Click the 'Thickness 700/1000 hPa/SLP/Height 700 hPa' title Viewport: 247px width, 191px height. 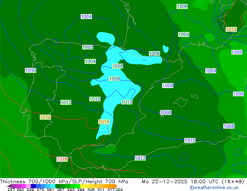64,182
